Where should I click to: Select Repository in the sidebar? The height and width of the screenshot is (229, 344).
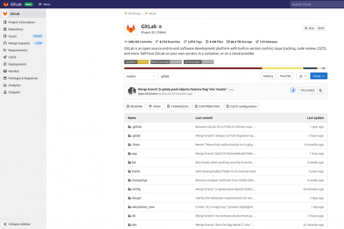pyautogui.click(x=15, y=29)
